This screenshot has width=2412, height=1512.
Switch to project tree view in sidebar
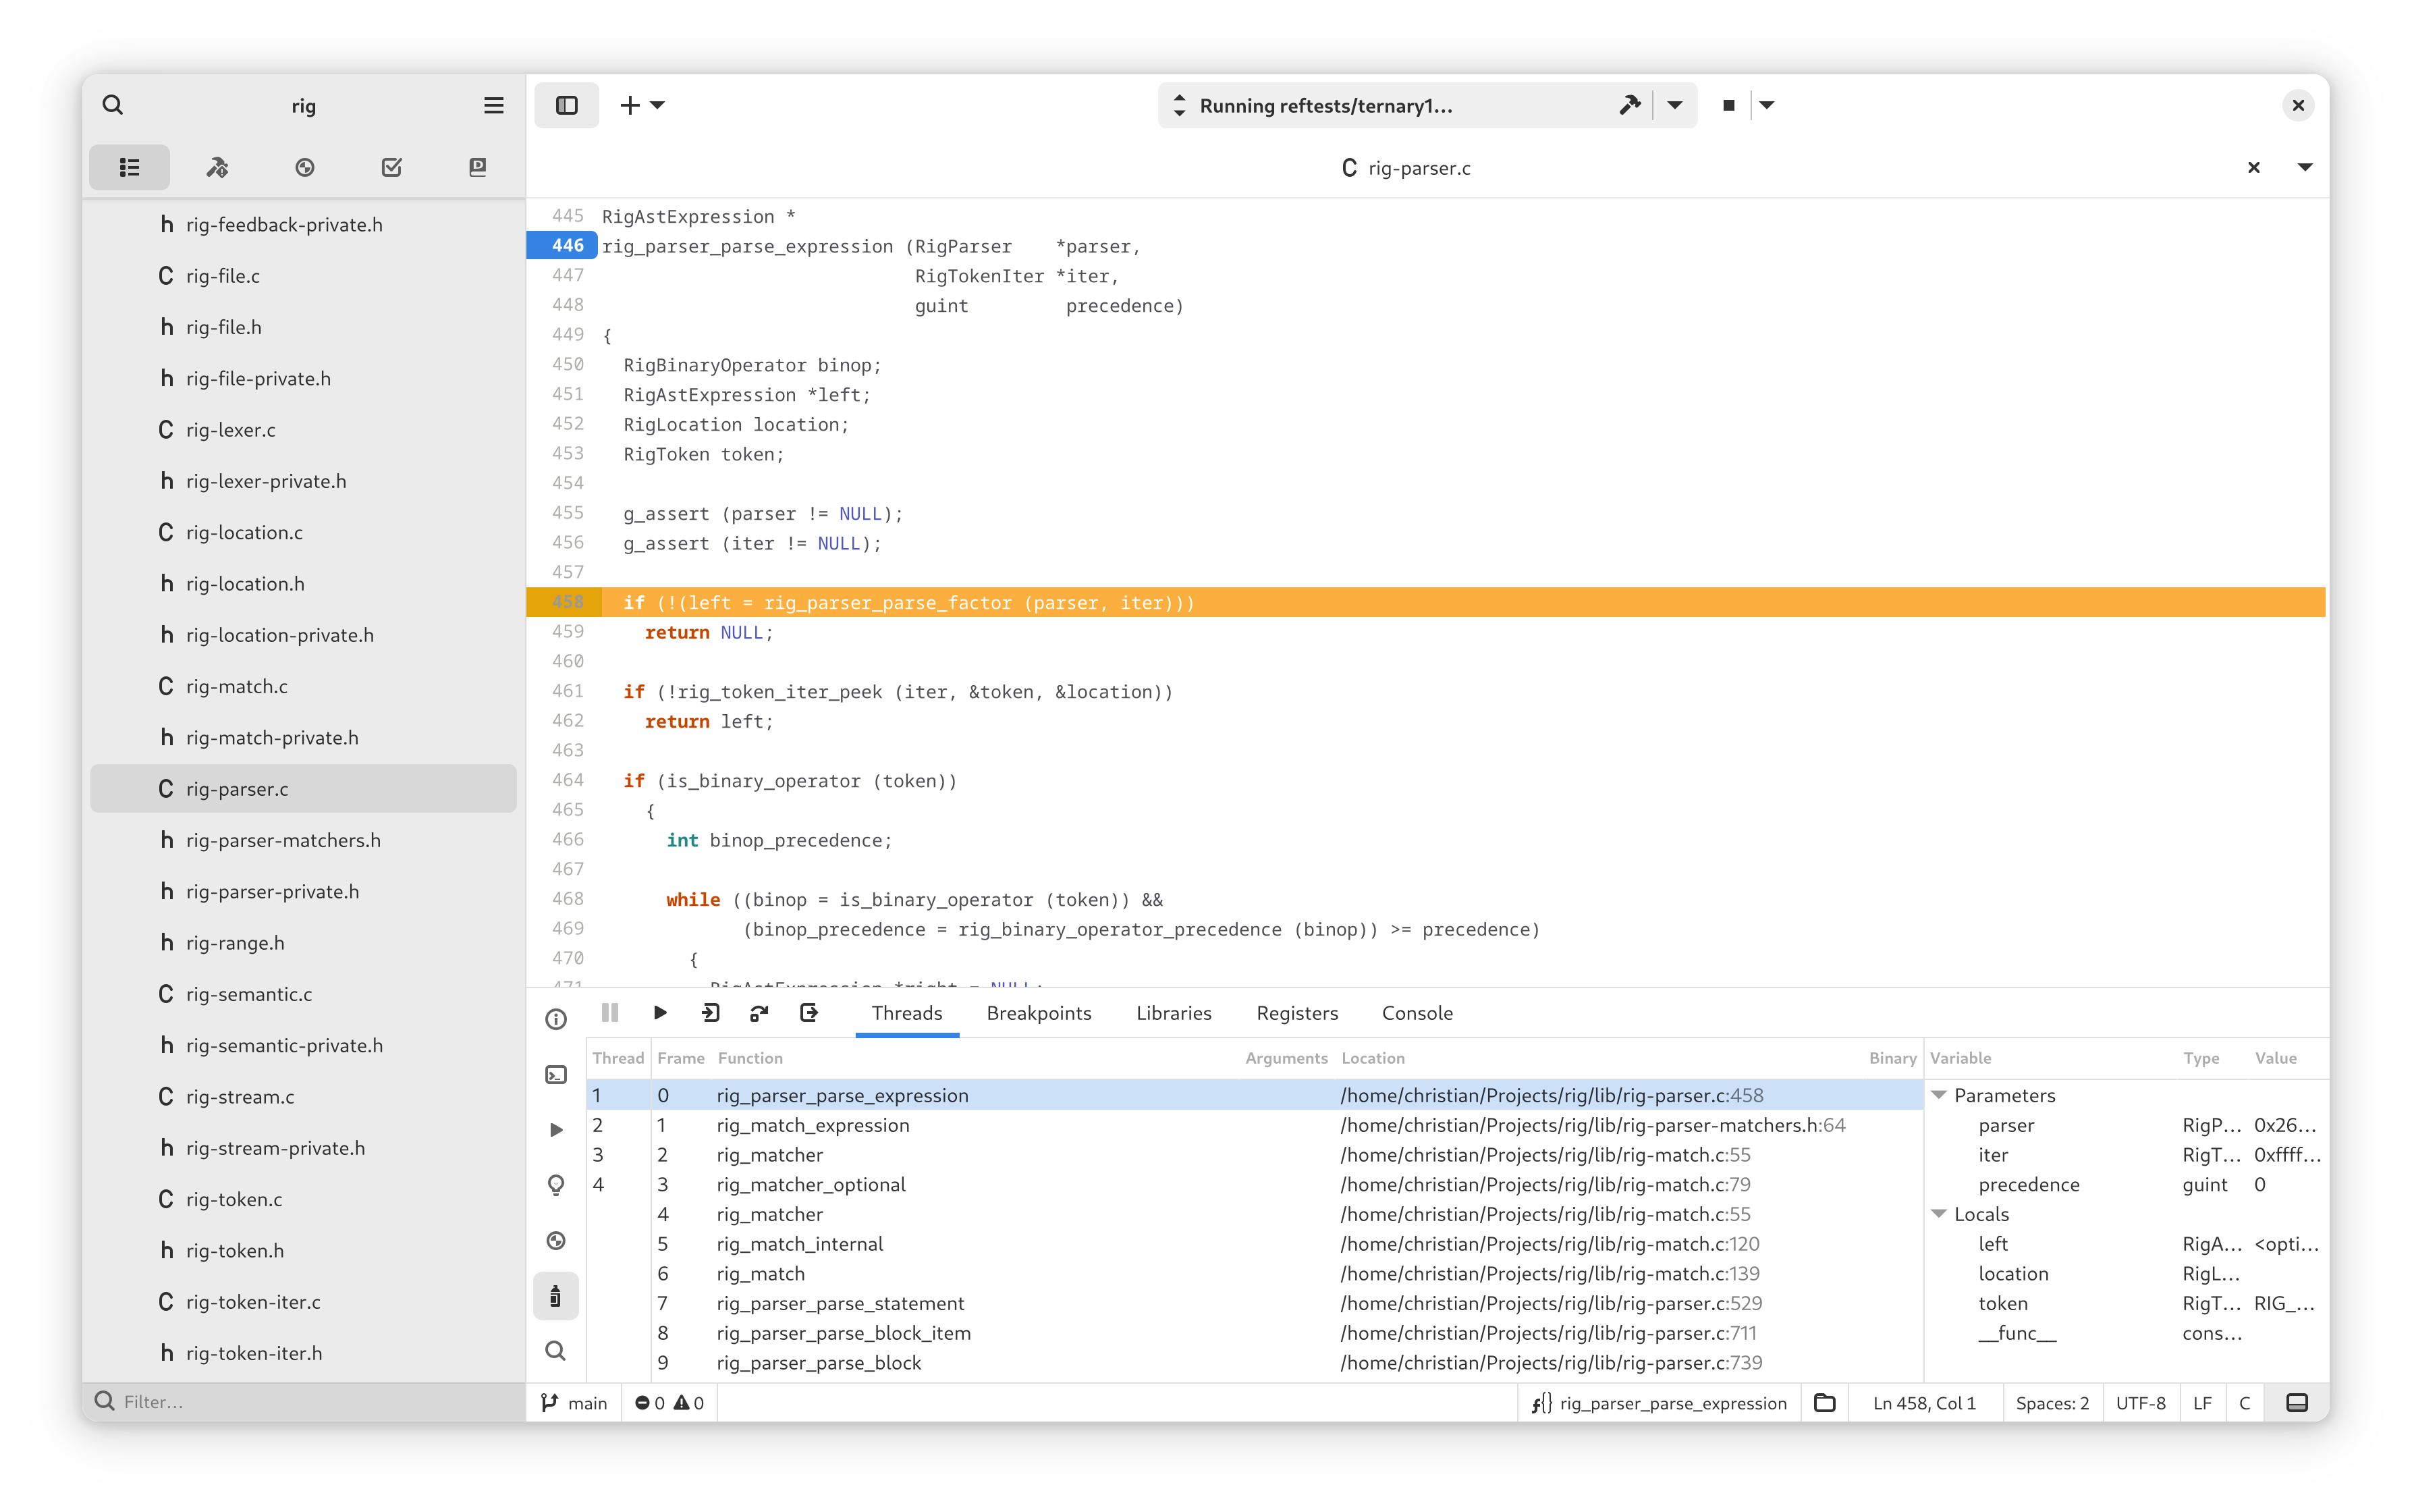(129, 167)
